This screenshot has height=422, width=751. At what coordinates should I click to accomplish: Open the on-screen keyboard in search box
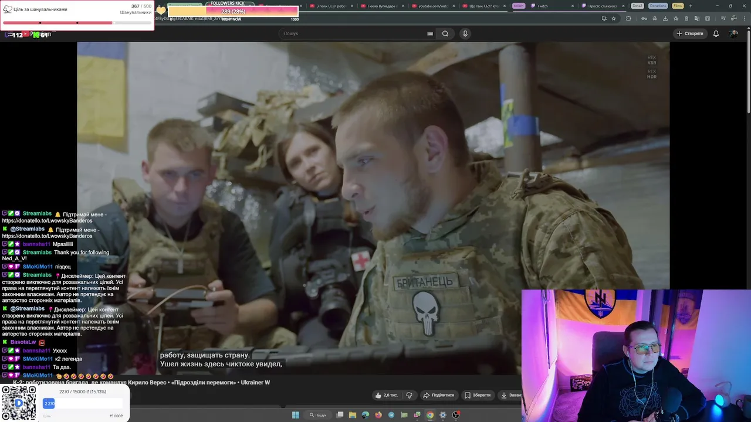coord(430,33)
